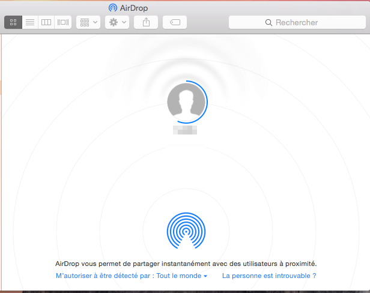This screenshot has height=293, width=370.
Task: Open the gear action menu
Action: 117,22
